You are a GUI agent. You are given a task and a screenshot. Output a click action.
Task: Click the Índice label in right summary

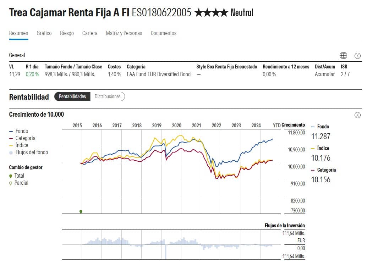[x=323, y=148]
